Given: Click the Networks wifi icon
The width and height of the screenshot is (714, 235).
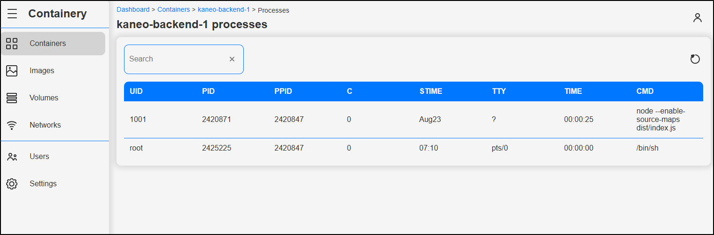Looking at the screenshot, I should point(12,125).
